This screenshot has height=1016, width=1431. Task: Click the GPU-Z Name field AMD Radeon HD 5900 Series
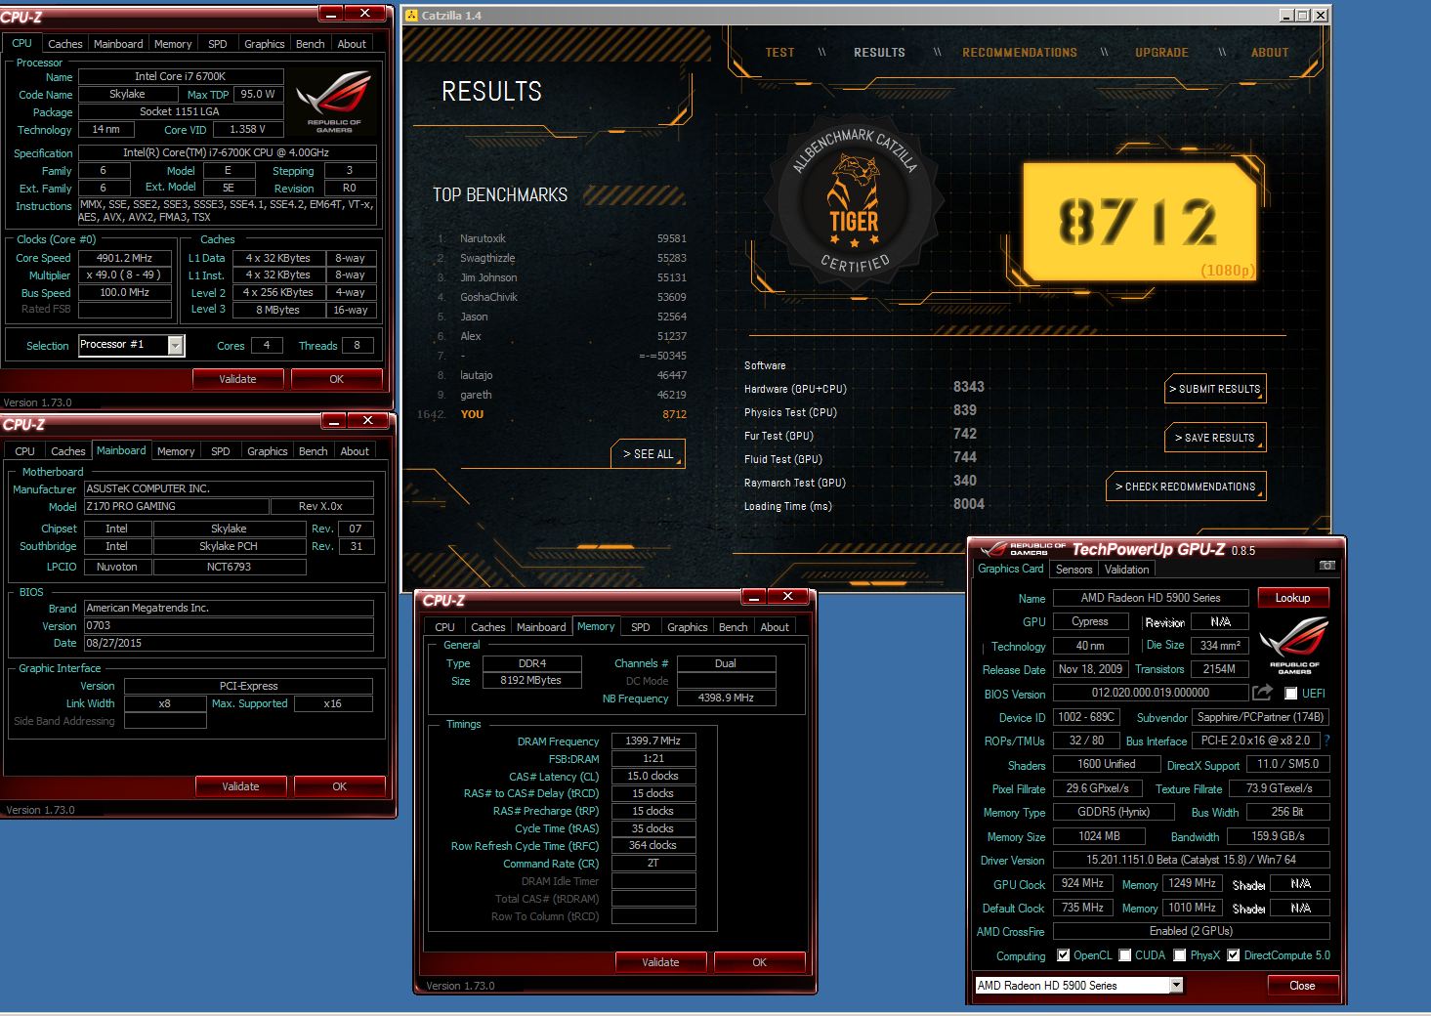pyautogui.click(x=1151, y=598)
